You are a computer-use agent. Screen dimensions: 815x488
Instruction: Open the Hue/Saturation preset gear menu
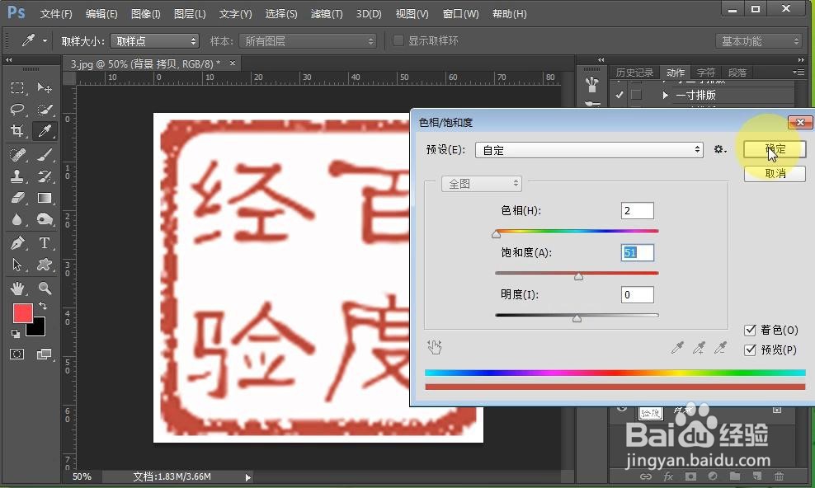pyautogui.click(x=720, y=149)
